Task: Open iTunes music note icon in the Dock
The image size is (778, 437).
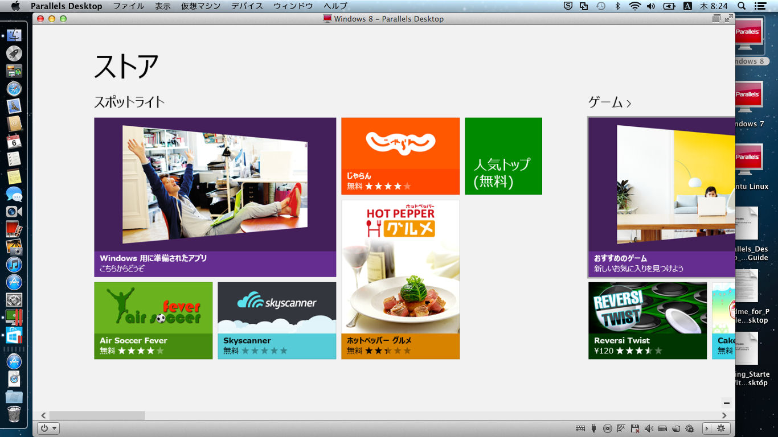Action: (x=14, y=264)
